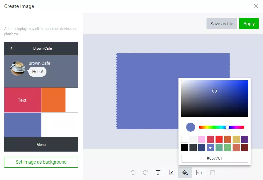263x180 pixels.
Task: Click the orange tile in preview
Action: [53, 100]
